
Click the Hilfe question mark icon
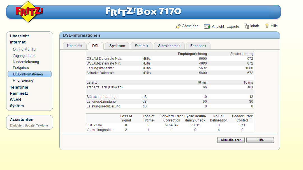click(x=267, y=26)
